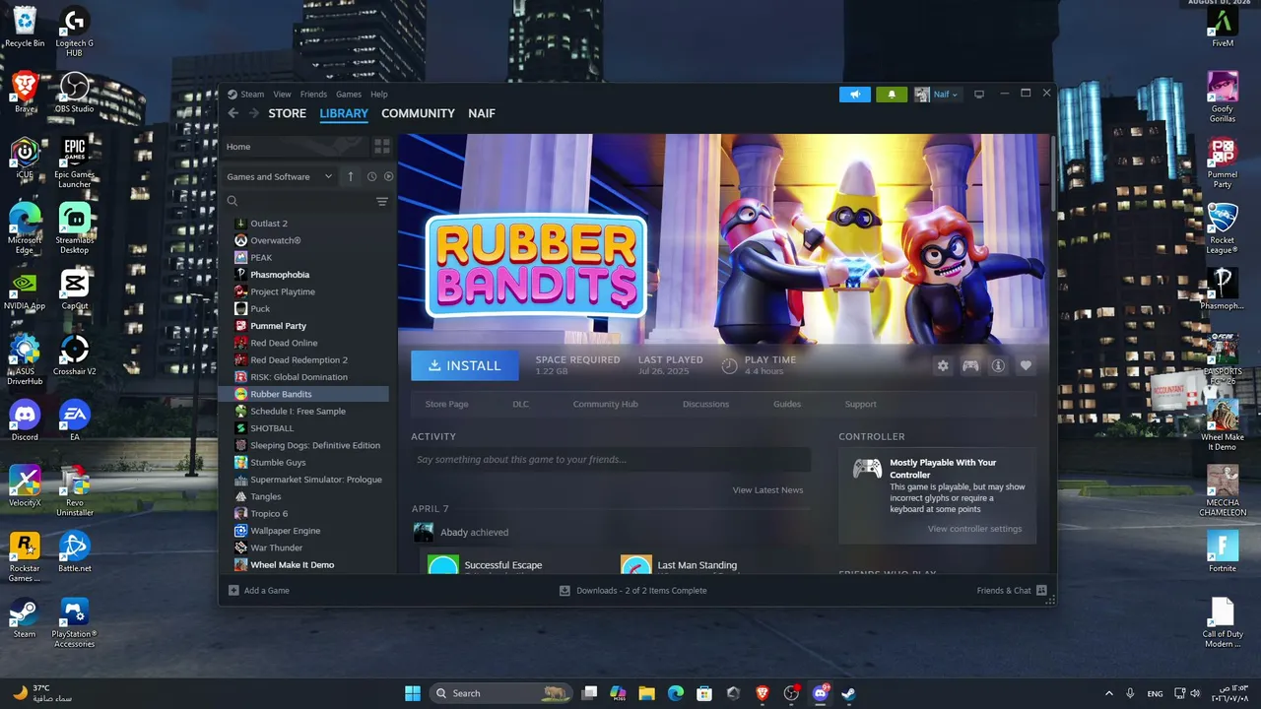
Task: Show Rubber Bandits game info icon
Action: pyautogui.click(x=998, y=365)
